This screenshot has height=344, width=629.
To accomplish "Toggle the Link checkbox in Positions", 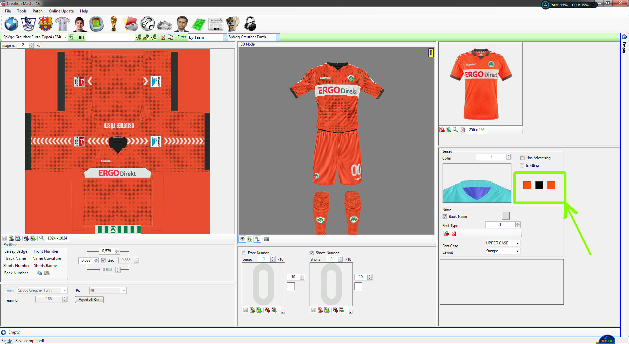I will point(104,260).
